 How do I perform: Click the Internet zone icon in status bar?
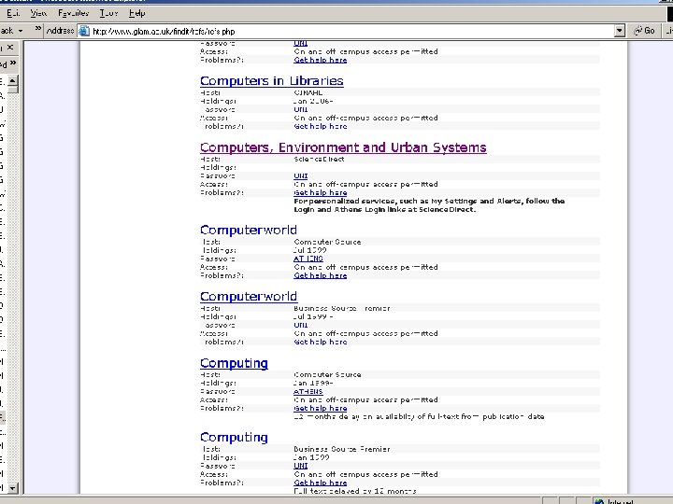599,501
